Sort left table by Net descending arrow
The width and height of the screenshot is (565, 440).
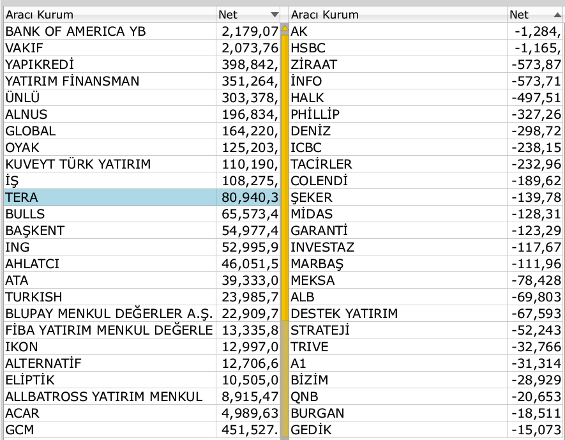tap(275, 15)
